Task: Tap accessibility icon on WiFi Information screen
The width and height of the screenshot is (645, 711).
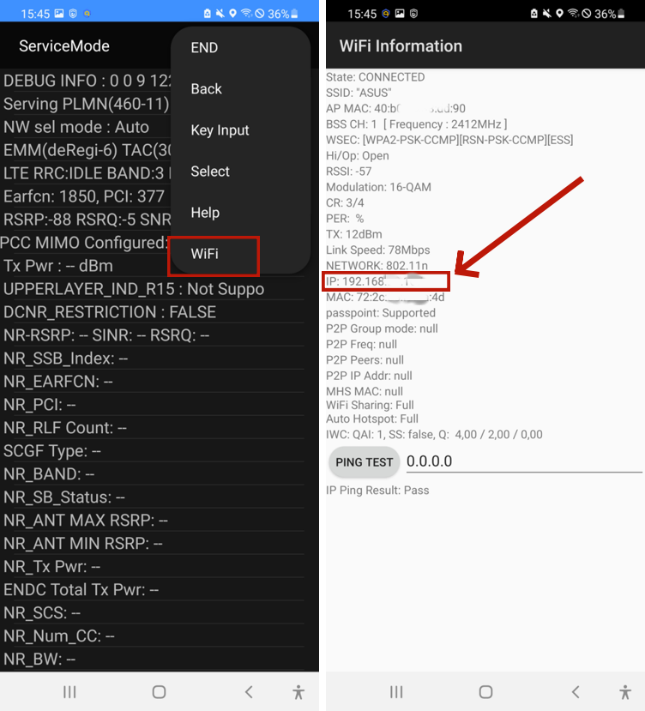Action: [x=625, y=692]
